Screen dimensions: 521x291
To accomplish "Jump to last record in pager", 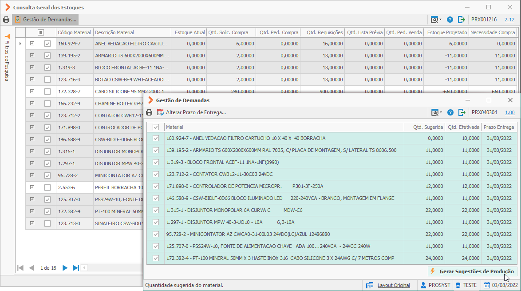I will [76, 268].
